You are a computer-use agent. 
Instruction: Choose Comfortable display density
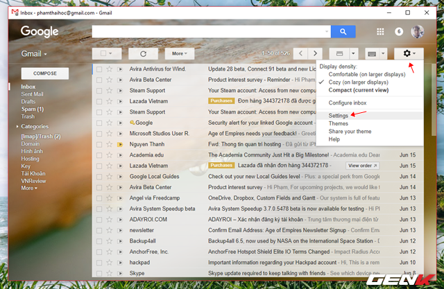tap(367, 74)
